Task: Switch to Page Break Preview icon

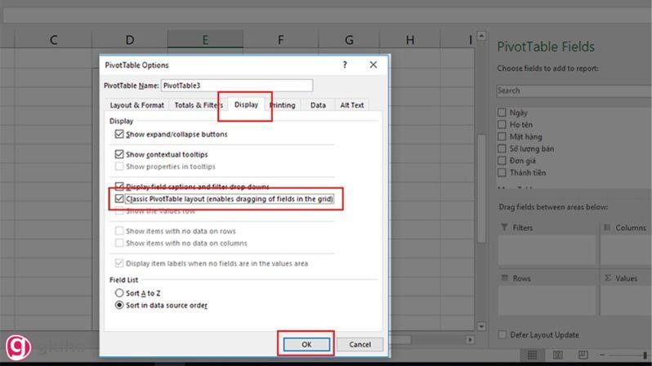Action: click(583, 355)
